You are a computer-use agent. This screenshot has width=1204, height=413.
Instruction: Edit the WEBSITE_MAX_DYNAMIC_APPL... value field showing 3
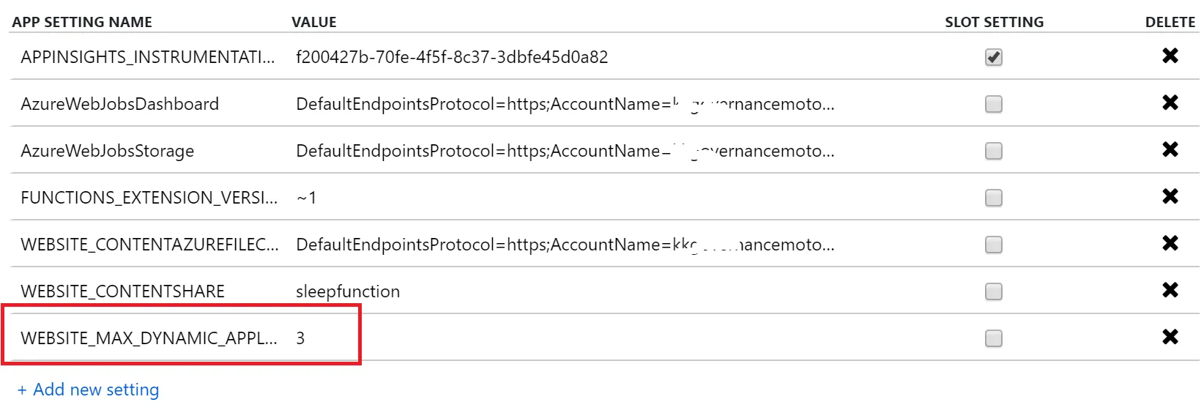pyautogui.click(x=300, y=338)
